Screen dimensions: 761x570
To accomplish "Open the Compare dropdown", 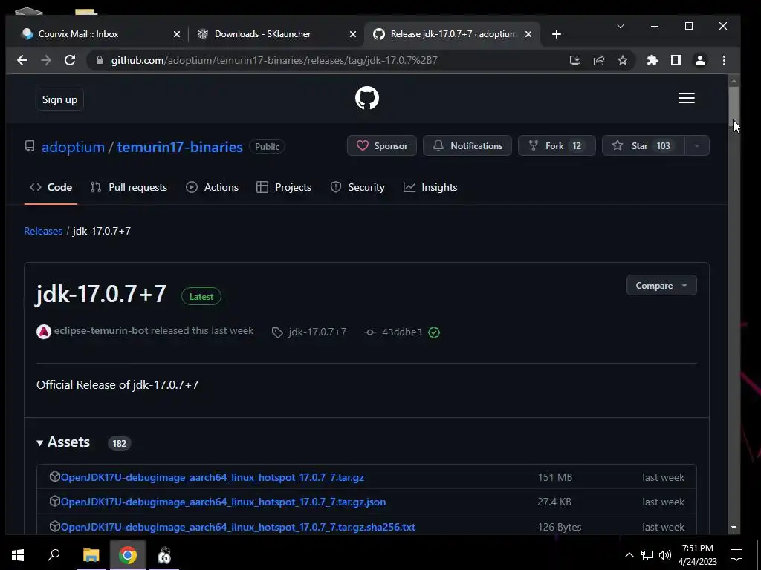I will click(661, 286).
